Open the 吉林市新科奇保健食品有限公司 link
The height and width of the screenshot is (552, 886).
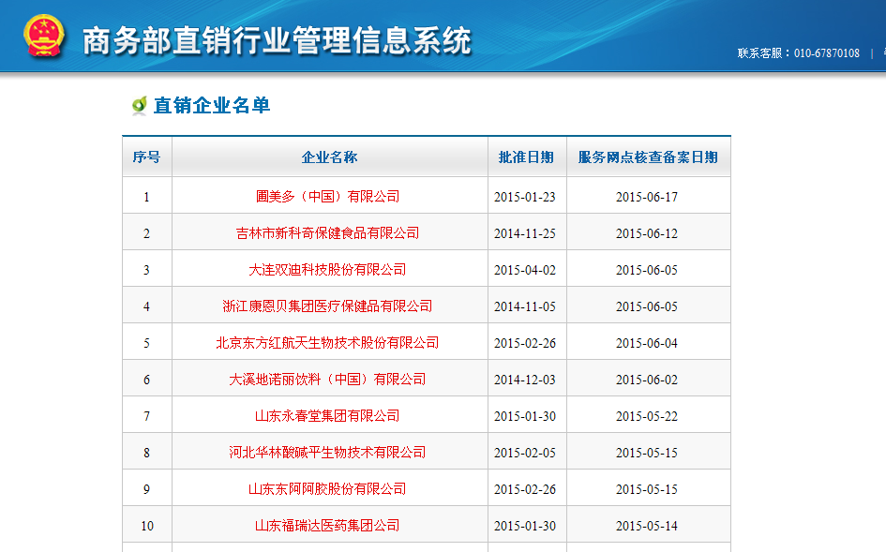click(x=328, y=233)
